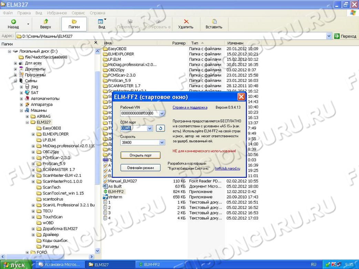Click the address bar path field

(x=171, y=36)
